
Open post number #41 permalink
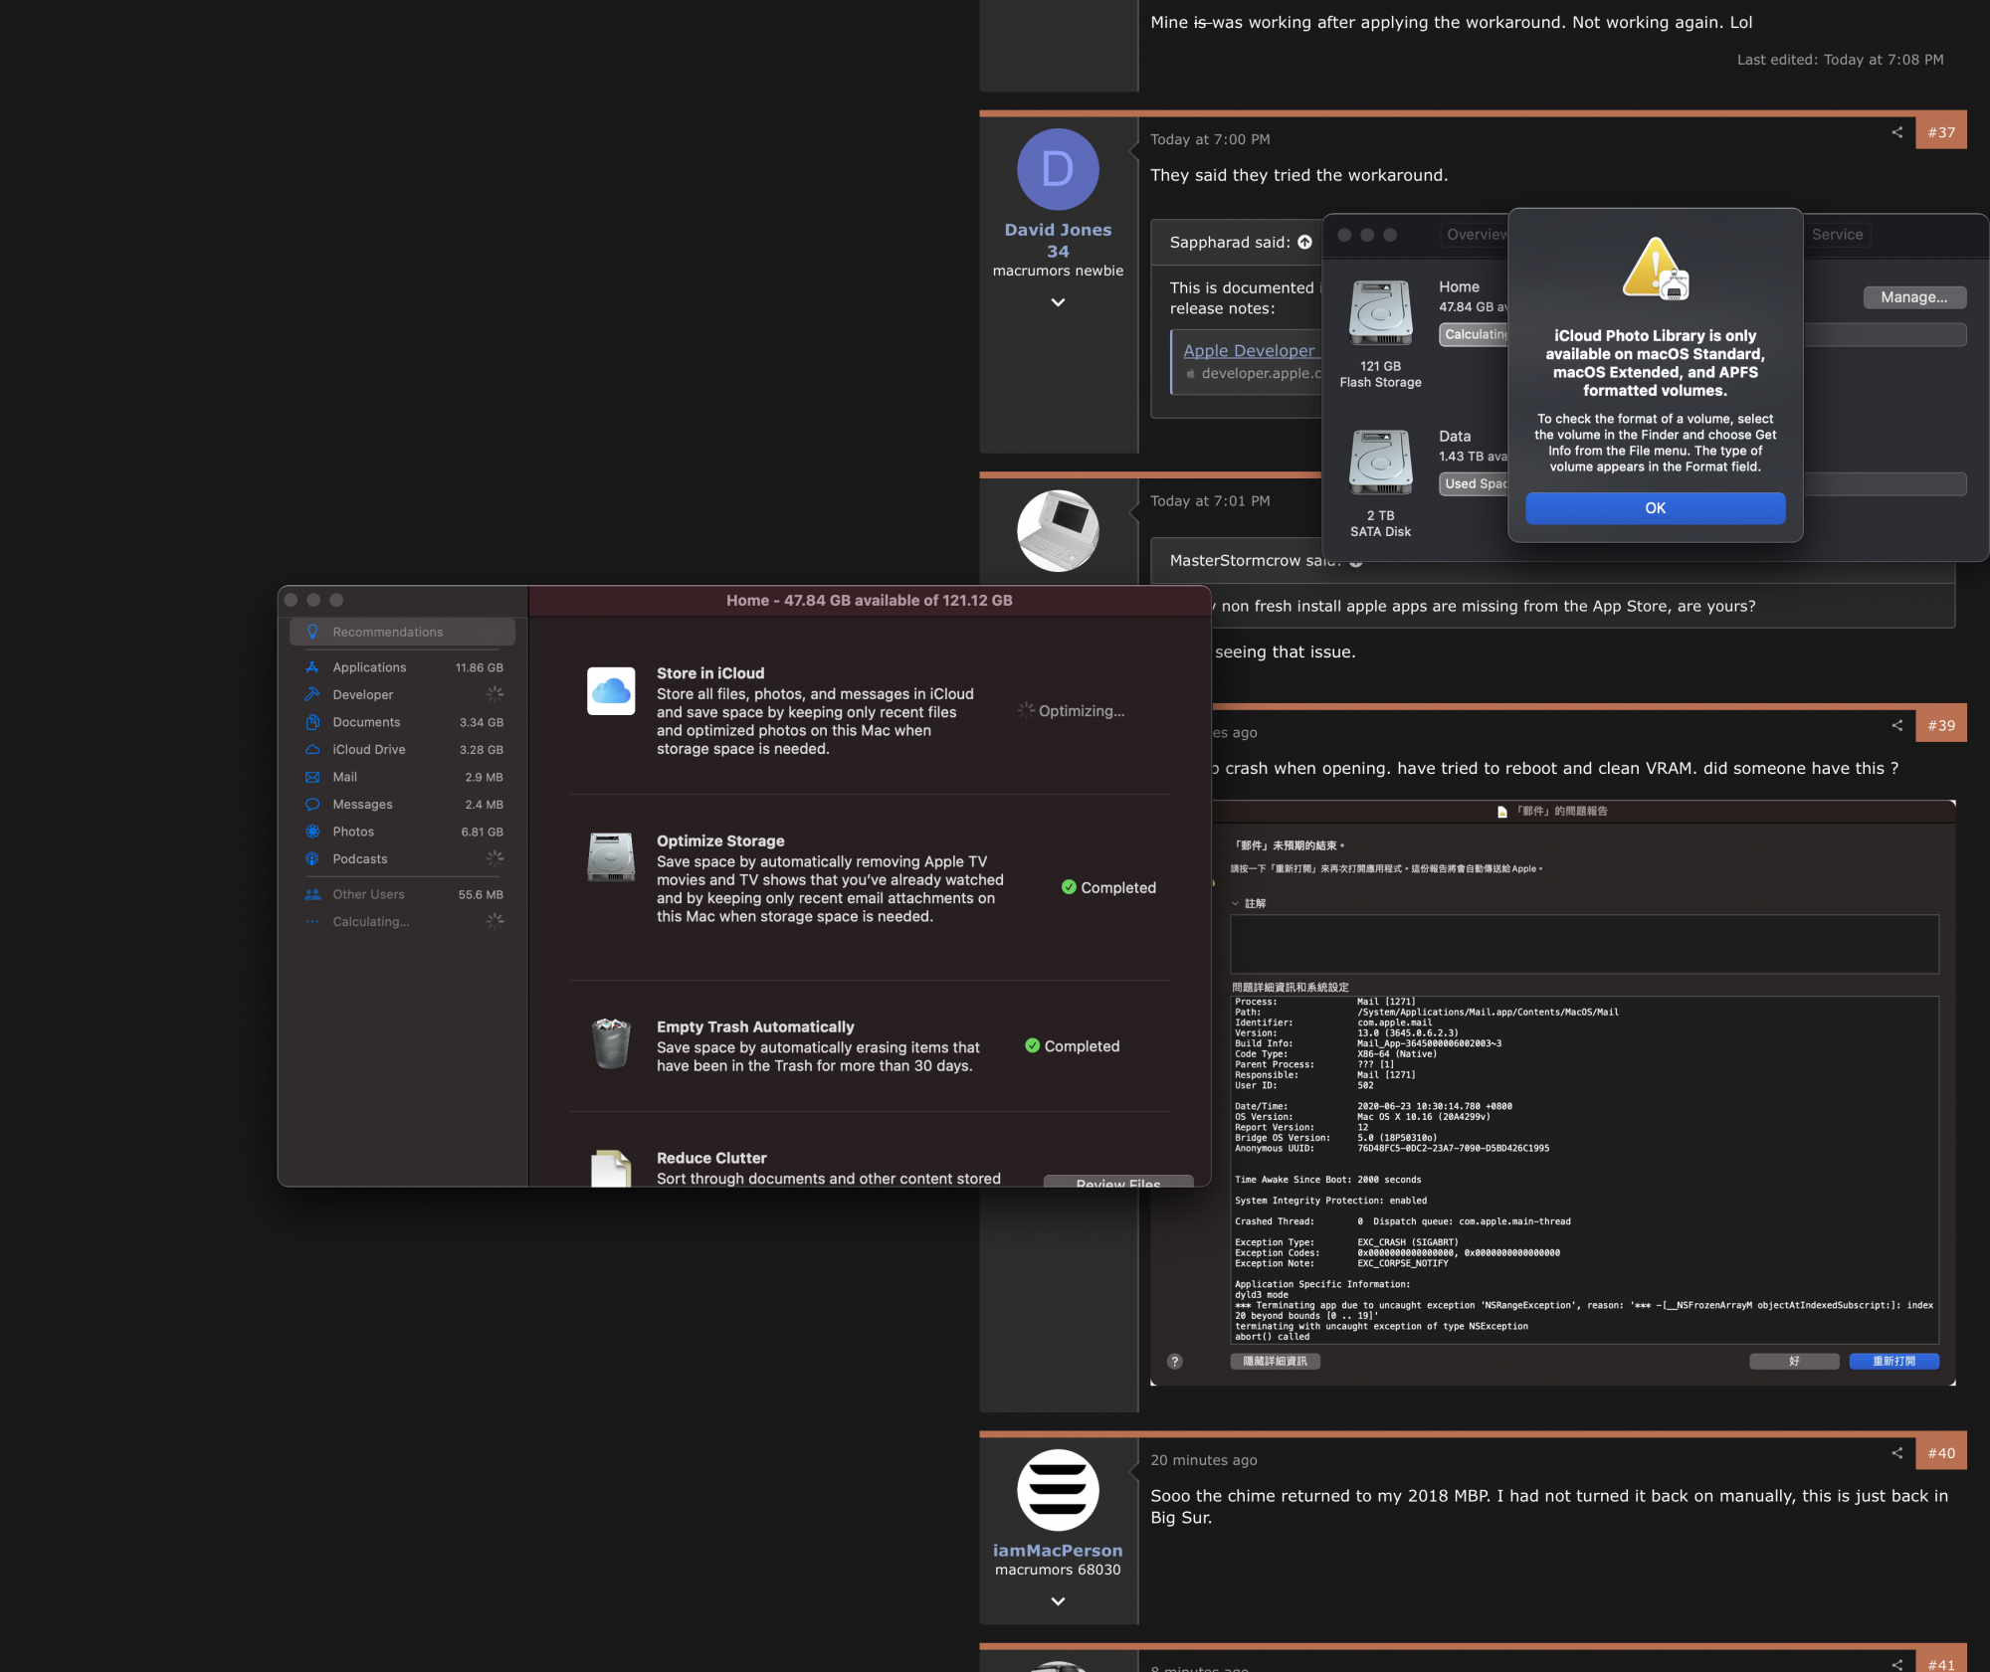1941,1663
